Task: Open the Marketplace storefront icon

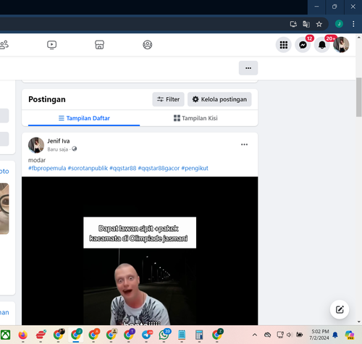Action: coord(99,45)
